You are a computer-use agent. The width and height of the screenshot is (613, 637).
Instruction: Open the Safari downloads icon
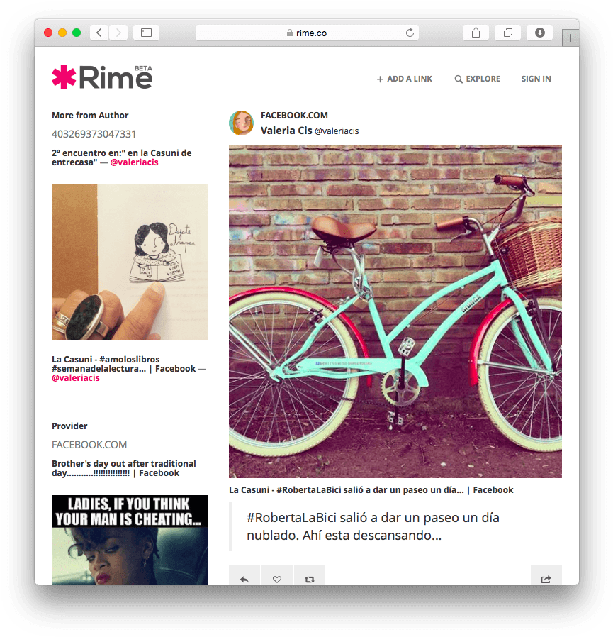tap(539, 33)
